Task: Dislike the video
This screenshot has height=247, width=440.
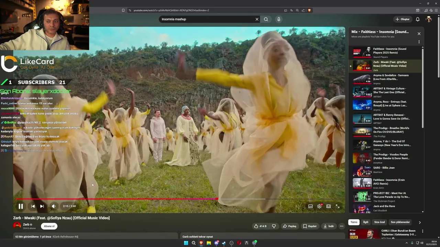Action: click(274, 226)
